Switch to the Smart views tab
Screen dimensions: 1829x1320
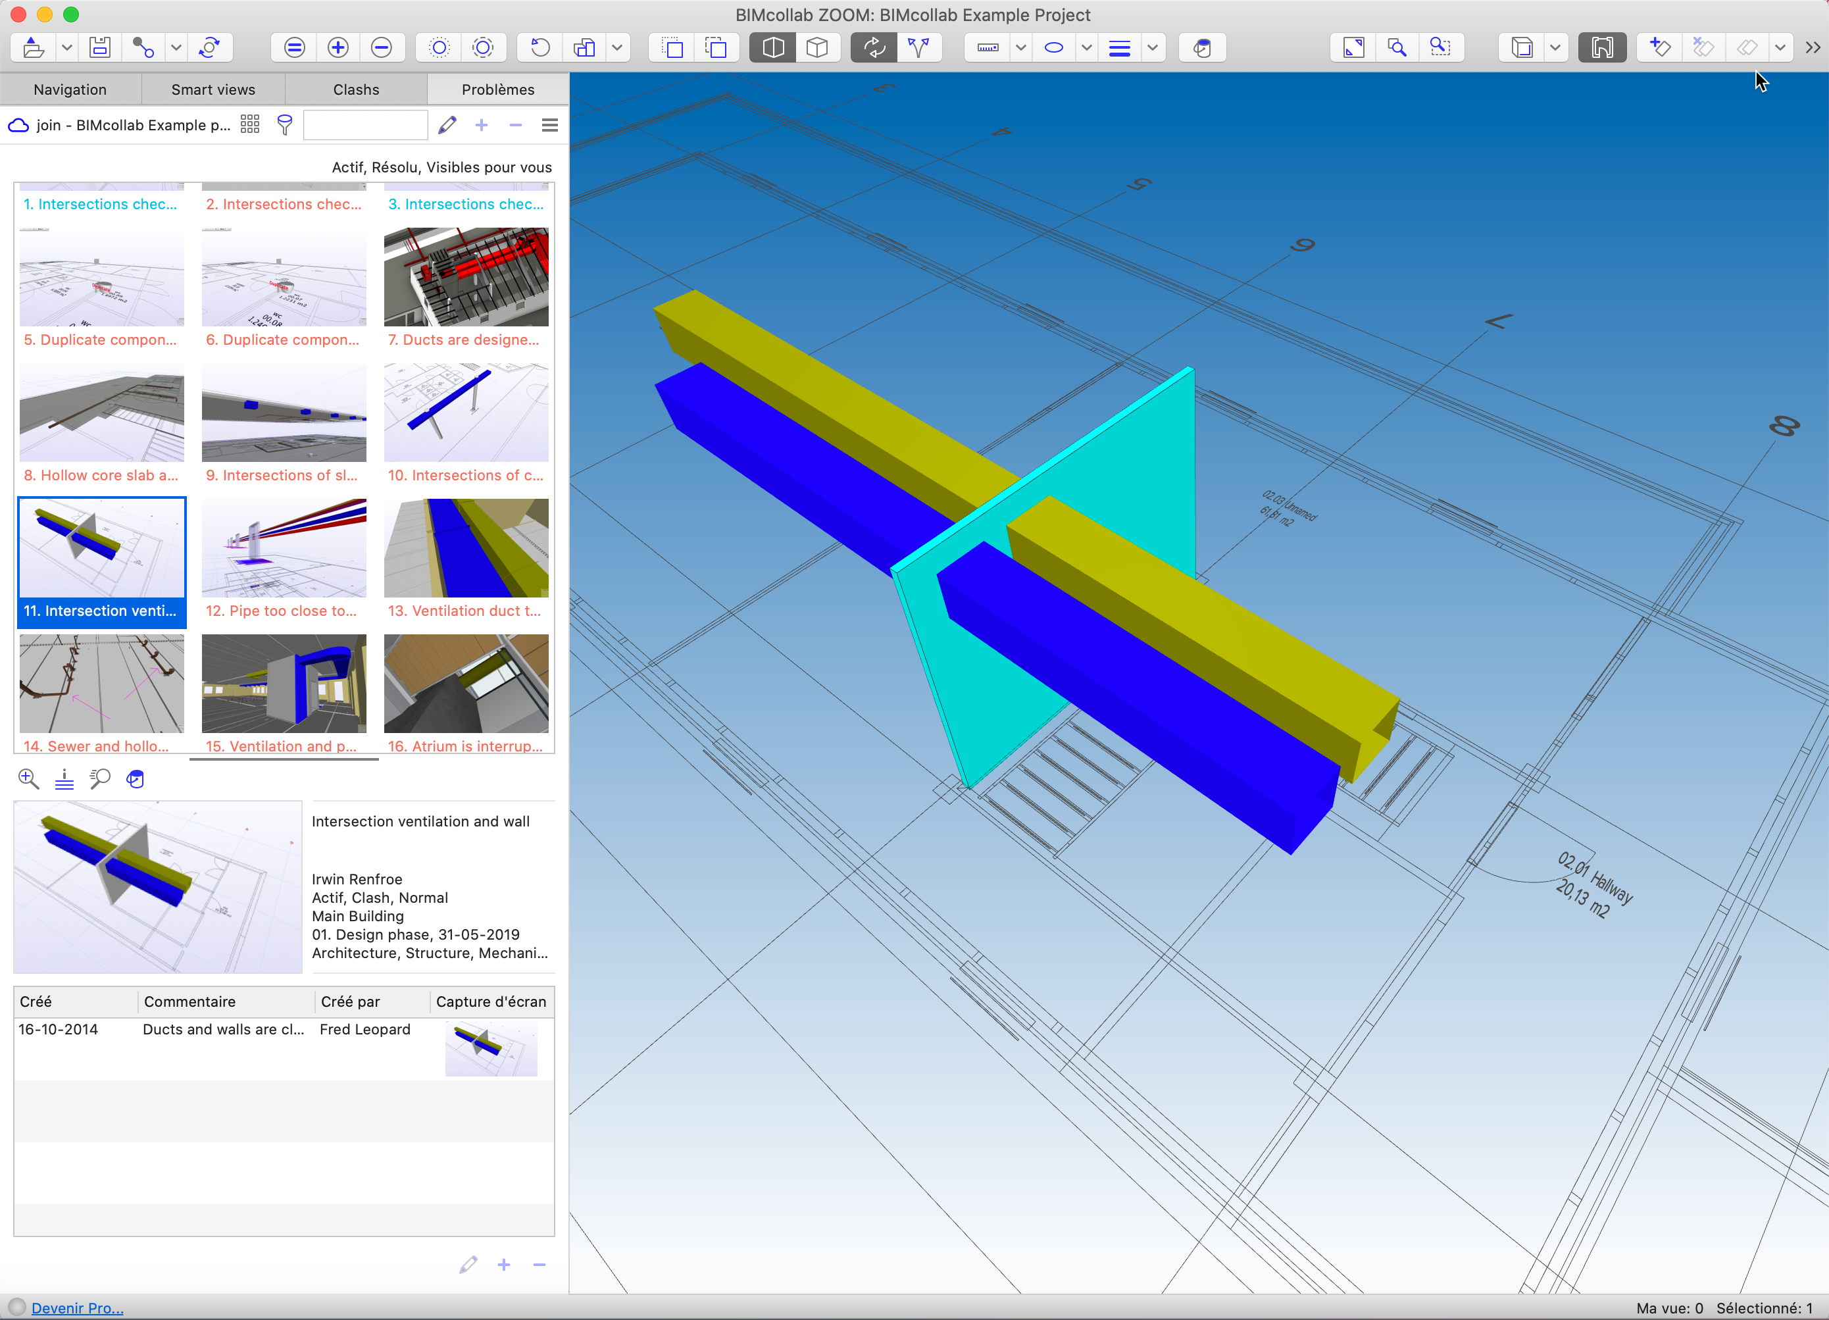coord(213,89)
